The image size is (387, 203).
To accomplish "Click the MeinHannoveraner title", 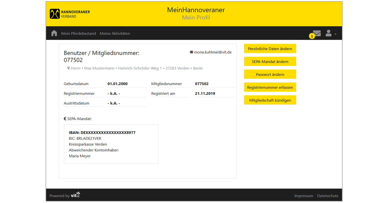I will point(196,10).
